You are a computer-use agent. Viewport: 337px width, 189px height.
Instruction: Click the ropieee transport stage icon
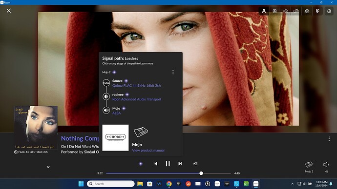[106, 96]
